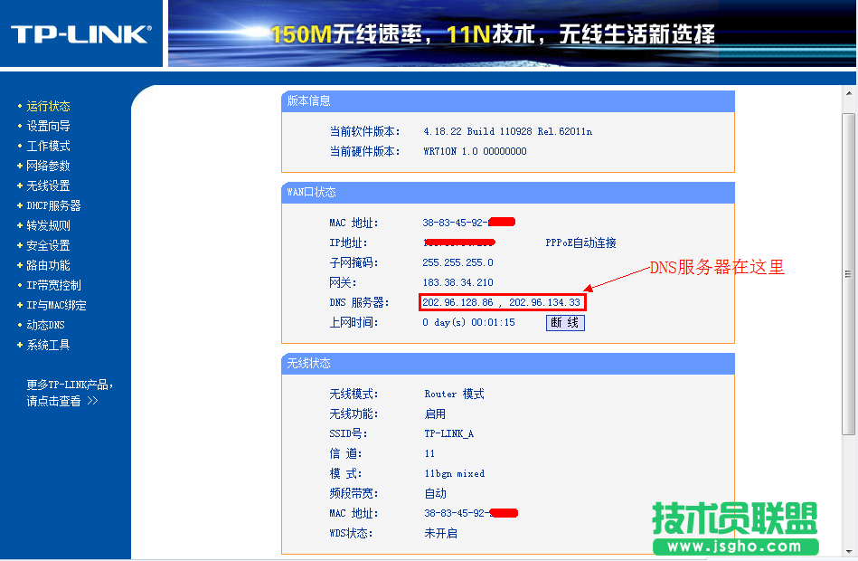The image size is (858, 561).
Task: Click the scrollbar down arrow
Action: click(849, 551)
